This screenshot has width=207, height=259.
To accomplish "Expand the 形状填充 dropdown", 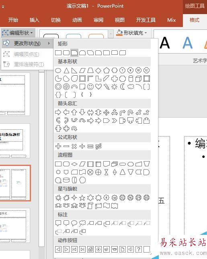I will click(132, 33).
